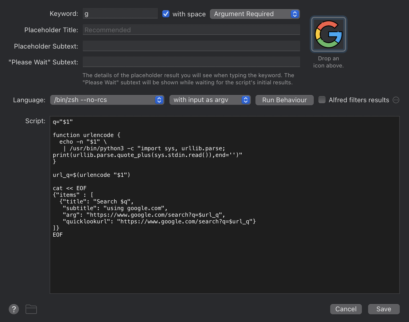This screenshot has height=322, width=409.
Task: Open Alfred filters results options ellipsis
Action: point(396,100)
